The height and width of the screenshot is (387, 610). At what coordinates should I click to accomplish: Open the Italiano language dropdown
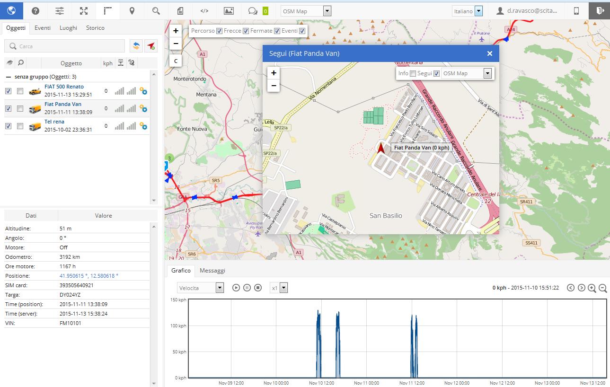[467, 11]
